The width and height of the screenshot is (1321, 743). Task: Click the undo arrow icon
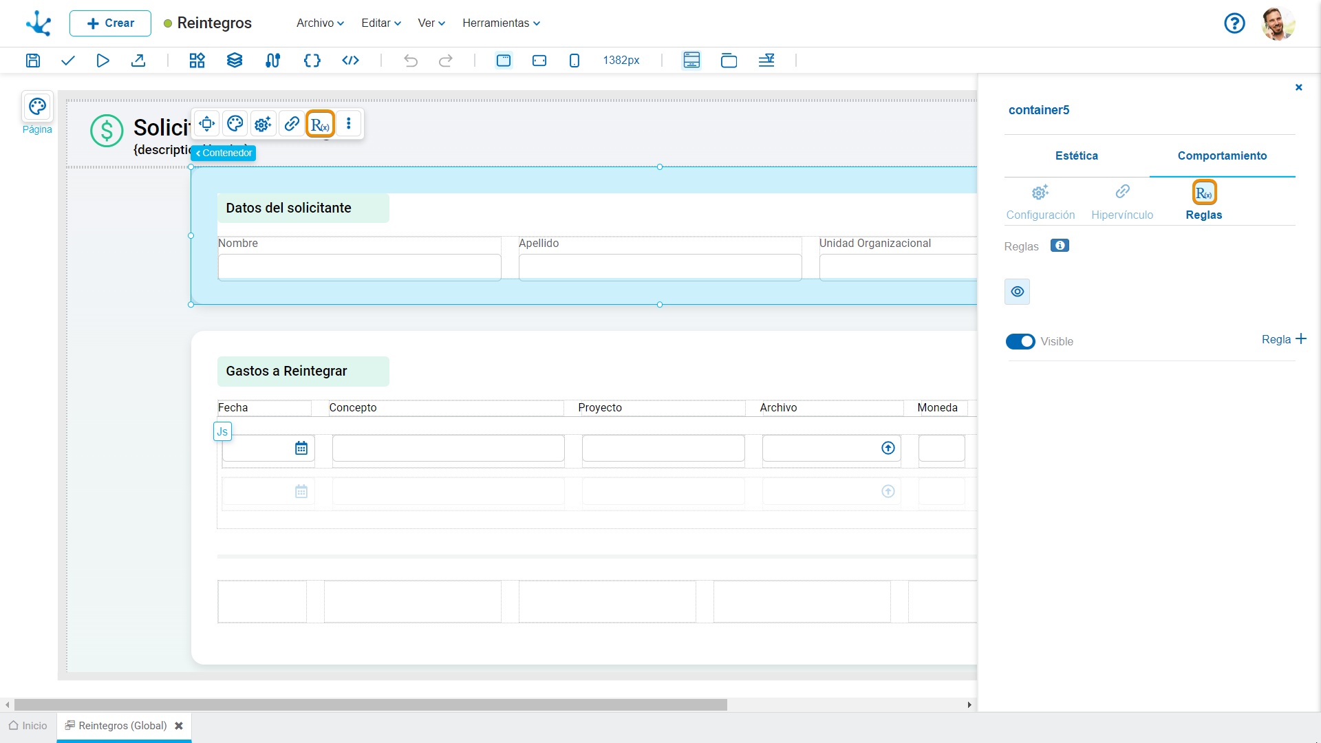click(411, 61)
